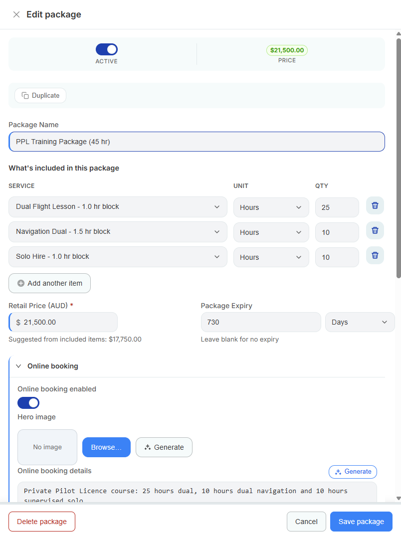The width and height of the screenshot is (401, 536).
Task: Click the plus icon in Add another item
Action: pyautogui.click(x=21, y=283)
